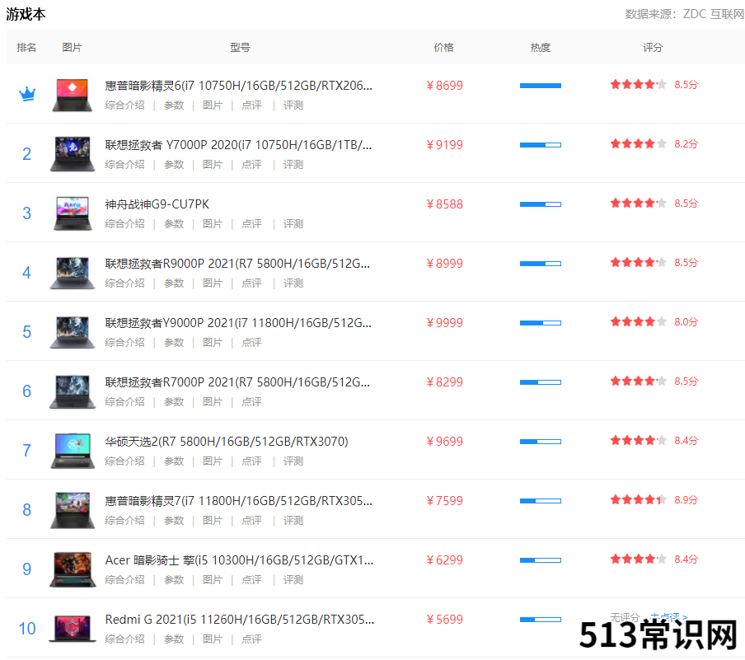Open the 神舟战神G9-CU7PK thumbnail image
Image resolution: width=745 pixels, height=660 pixels.
(73, 213)
